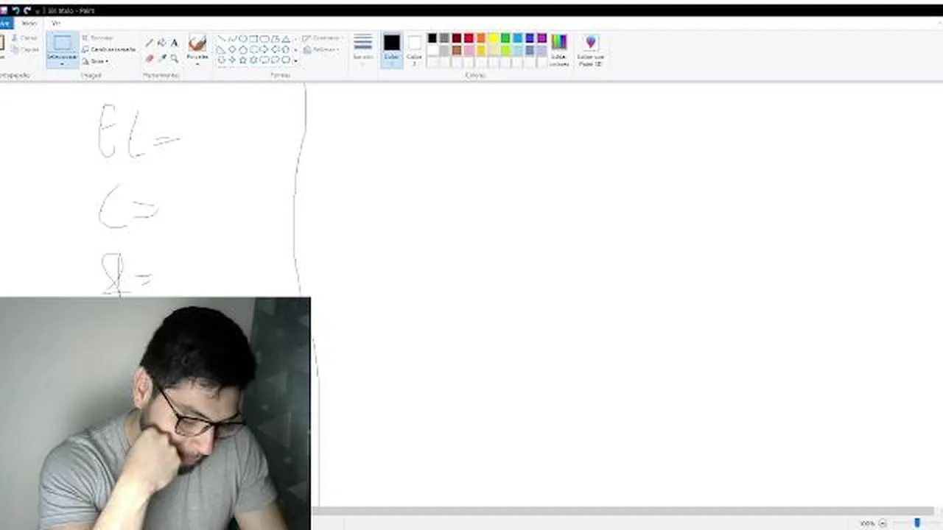
Task: Select the Magnifier tool
Action: tap(175, 58)
